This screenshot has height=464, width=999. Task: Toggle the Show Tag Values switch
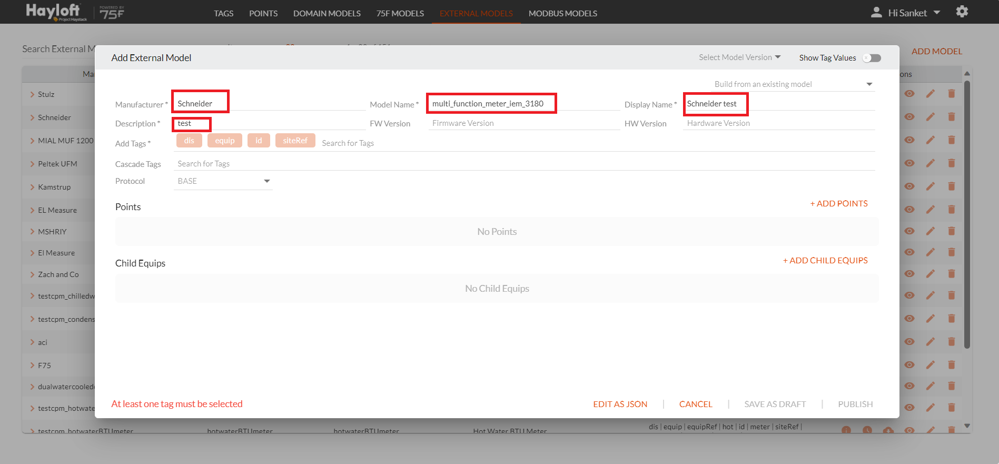point(872,58)
